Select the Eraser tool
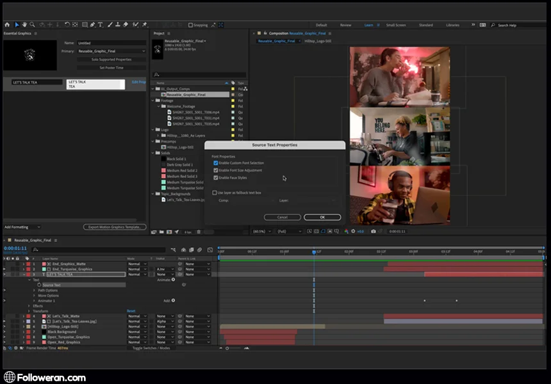 [126, 25]
